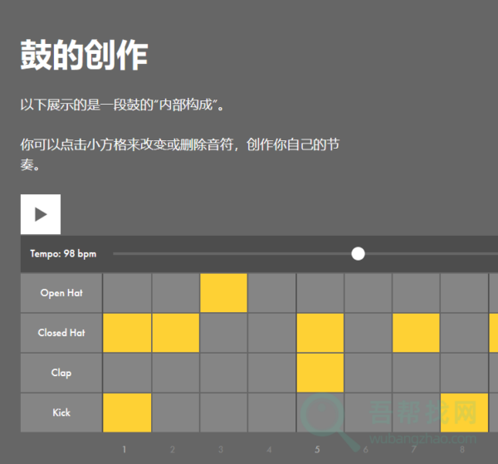The width and height of the screenshot is (498, 464).
Task: Place a Kick note at step 3
Action: (224, 413)
